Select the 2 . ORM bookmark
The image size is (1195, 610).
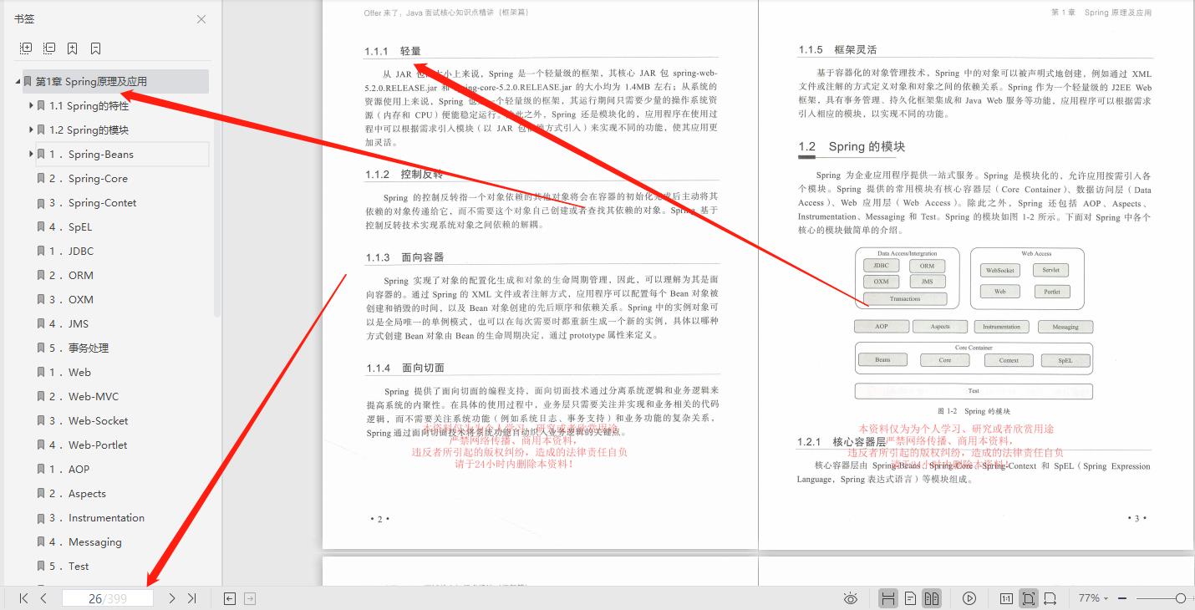point(71,276)
